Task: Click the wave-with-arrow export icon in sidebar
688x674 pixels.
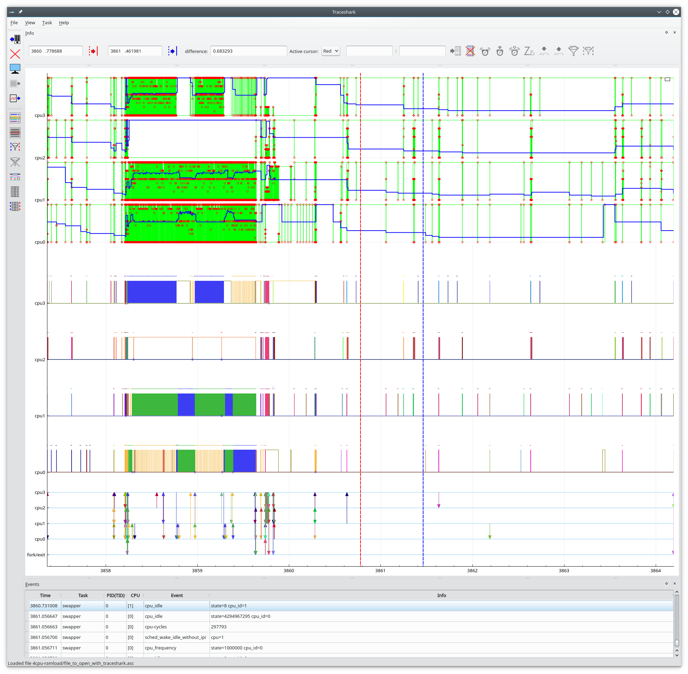Action: pyautogui.click(x=15, y=98)
